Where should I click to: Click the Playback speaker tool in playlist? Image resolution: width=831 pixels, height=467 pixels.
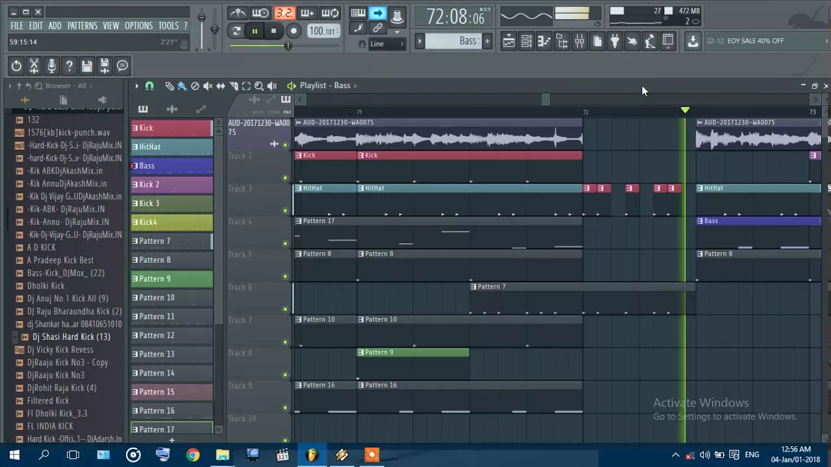[272, 86]
